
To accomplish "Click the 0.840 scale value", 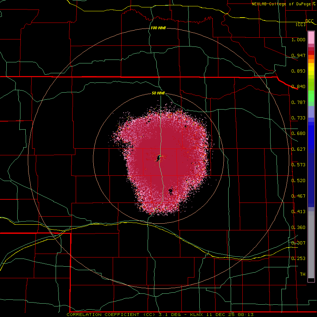I will pos(298,87).
